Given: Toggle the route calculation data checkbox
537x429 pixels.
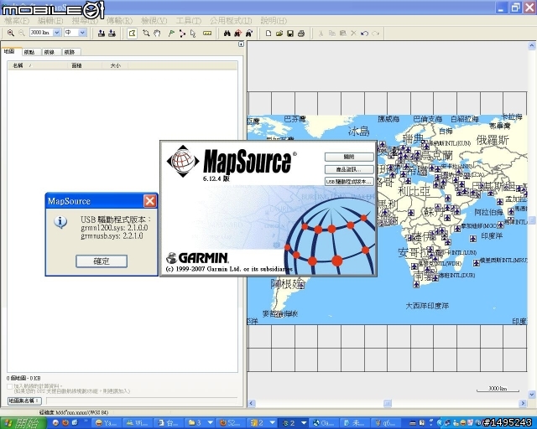Looking at the screenshot, I should tap(9, 386).
